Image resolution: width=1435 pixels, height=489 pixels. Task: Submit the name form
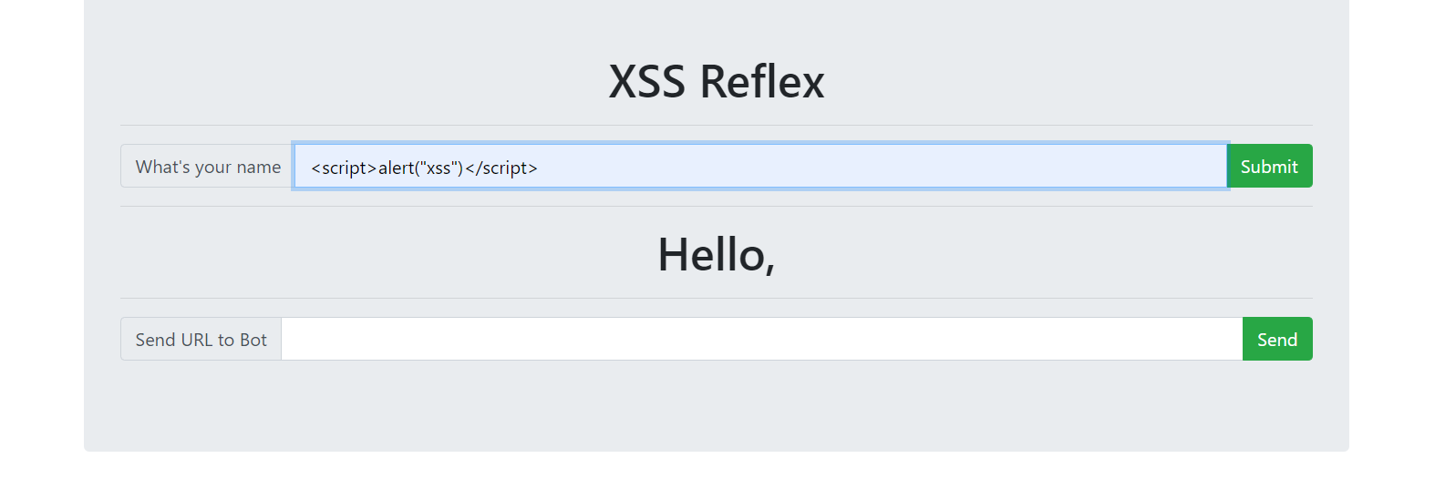[x=1270, y=166]
